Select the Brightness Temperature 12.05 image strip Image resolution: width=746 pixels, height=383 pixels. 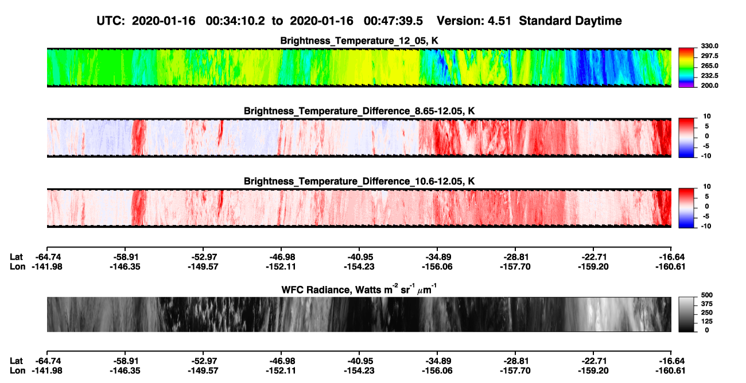359,67
